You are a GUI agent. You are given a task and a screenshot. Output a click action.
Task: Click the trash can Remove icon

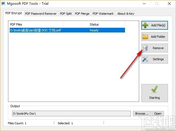(145, 48)
